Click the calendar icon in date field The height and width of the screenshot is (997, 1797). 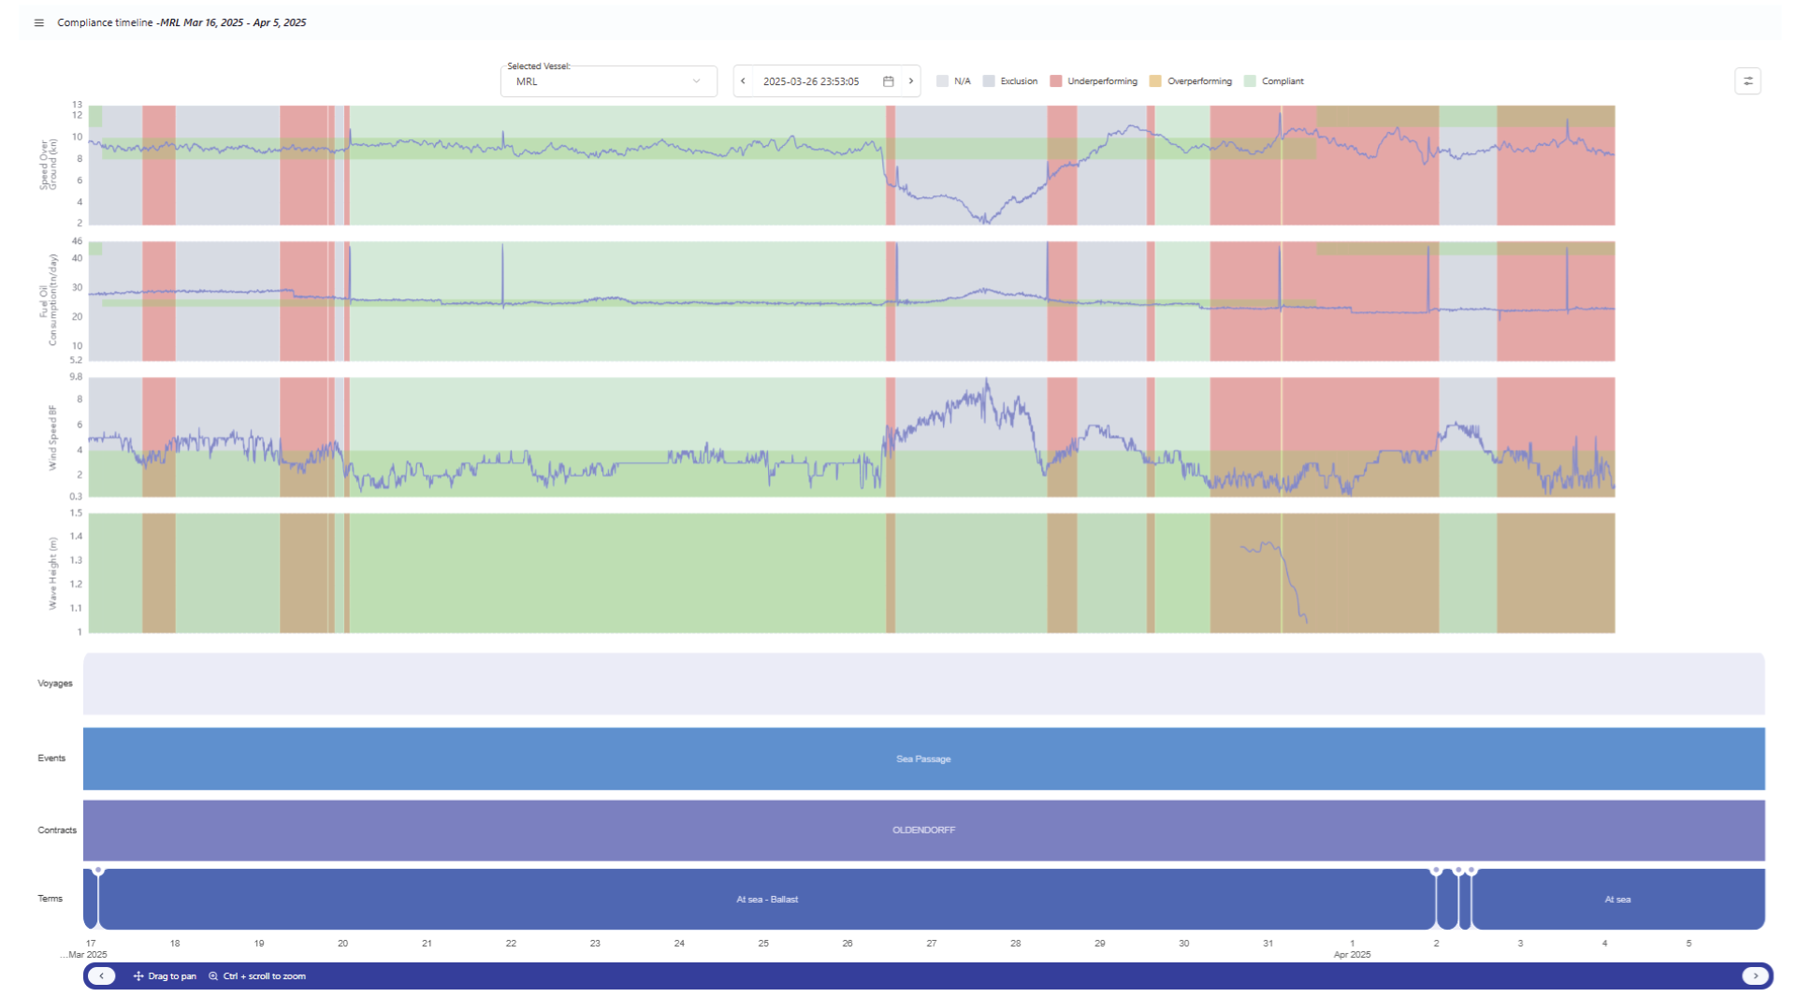click(x=889, y=81)
